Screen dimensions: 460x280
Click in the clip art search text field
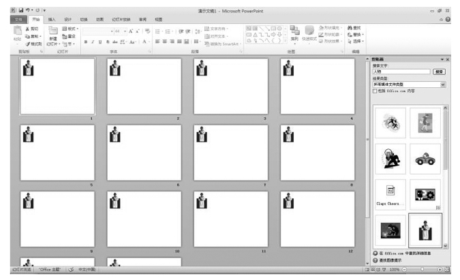click(401, 72)
